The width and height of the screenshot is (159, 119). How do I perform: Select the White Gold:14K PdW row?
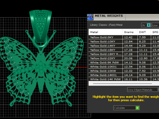click(124, 79)
